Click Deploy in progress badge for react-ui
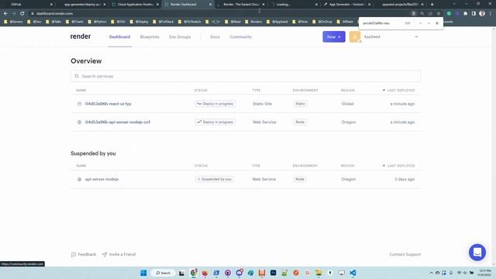 coord(215,104)
